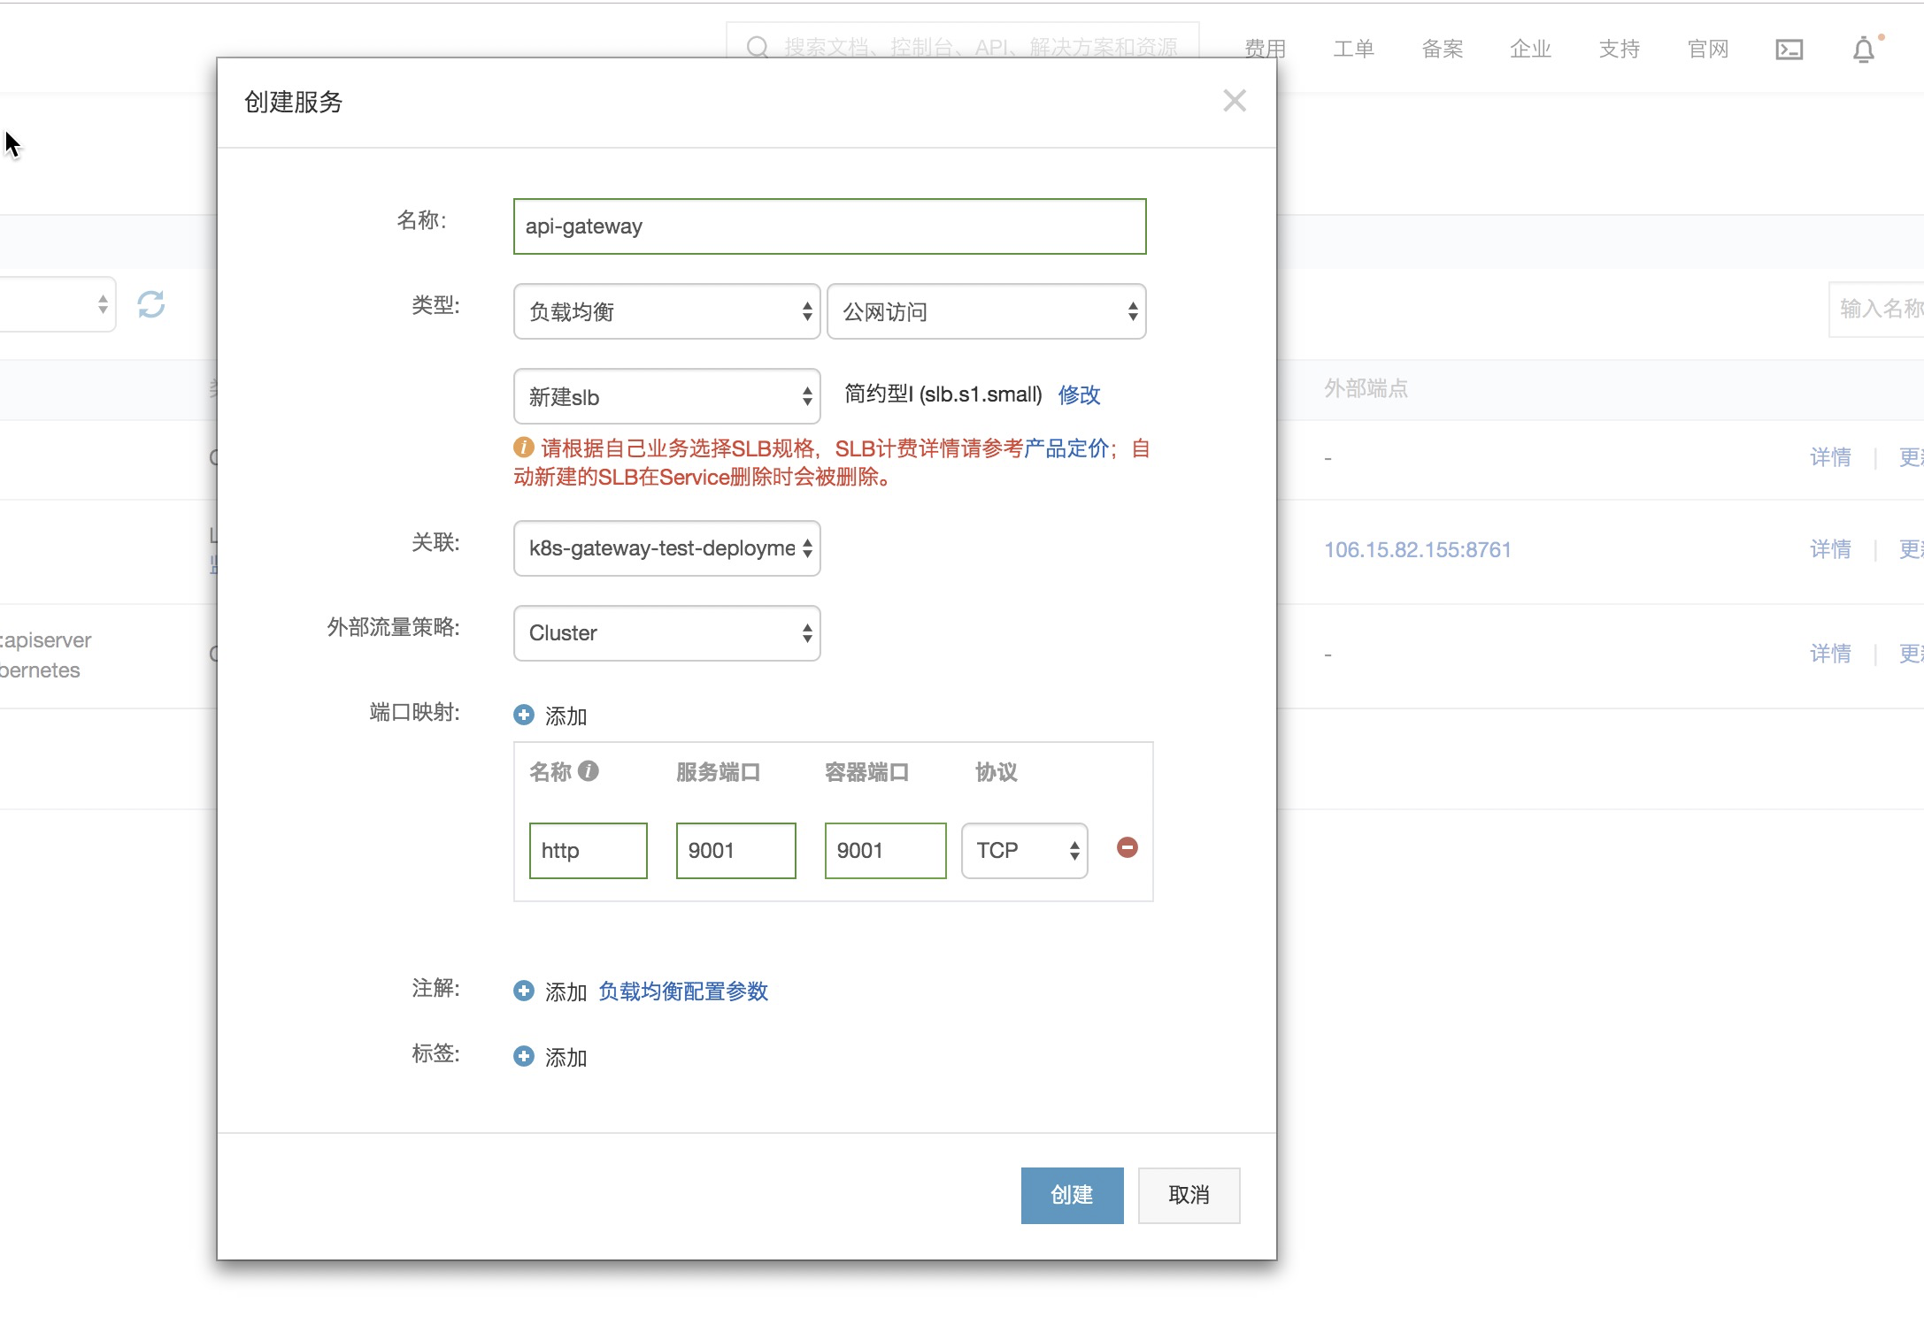The image size is (1924, 1332).
Task: Open the 企业 top menu
Action: point(1530,49)
